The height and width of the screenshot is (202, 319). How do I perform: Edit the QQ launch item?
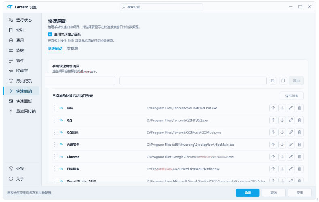tap(291, 120)
